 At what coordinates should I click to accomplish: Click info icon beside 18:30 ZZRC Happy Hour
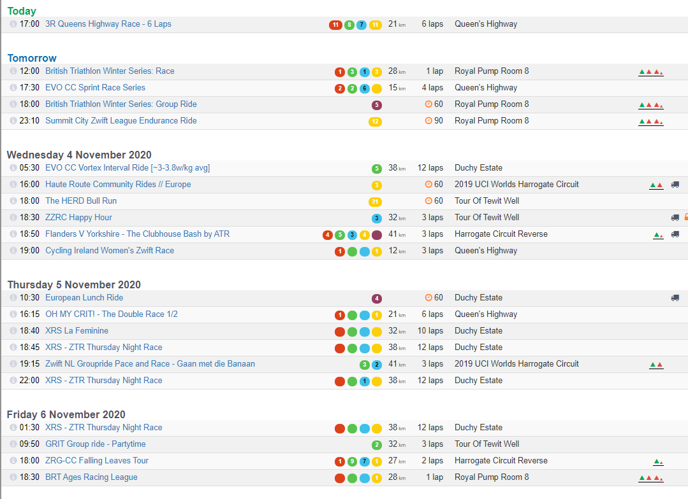click(x=13, y=217)
